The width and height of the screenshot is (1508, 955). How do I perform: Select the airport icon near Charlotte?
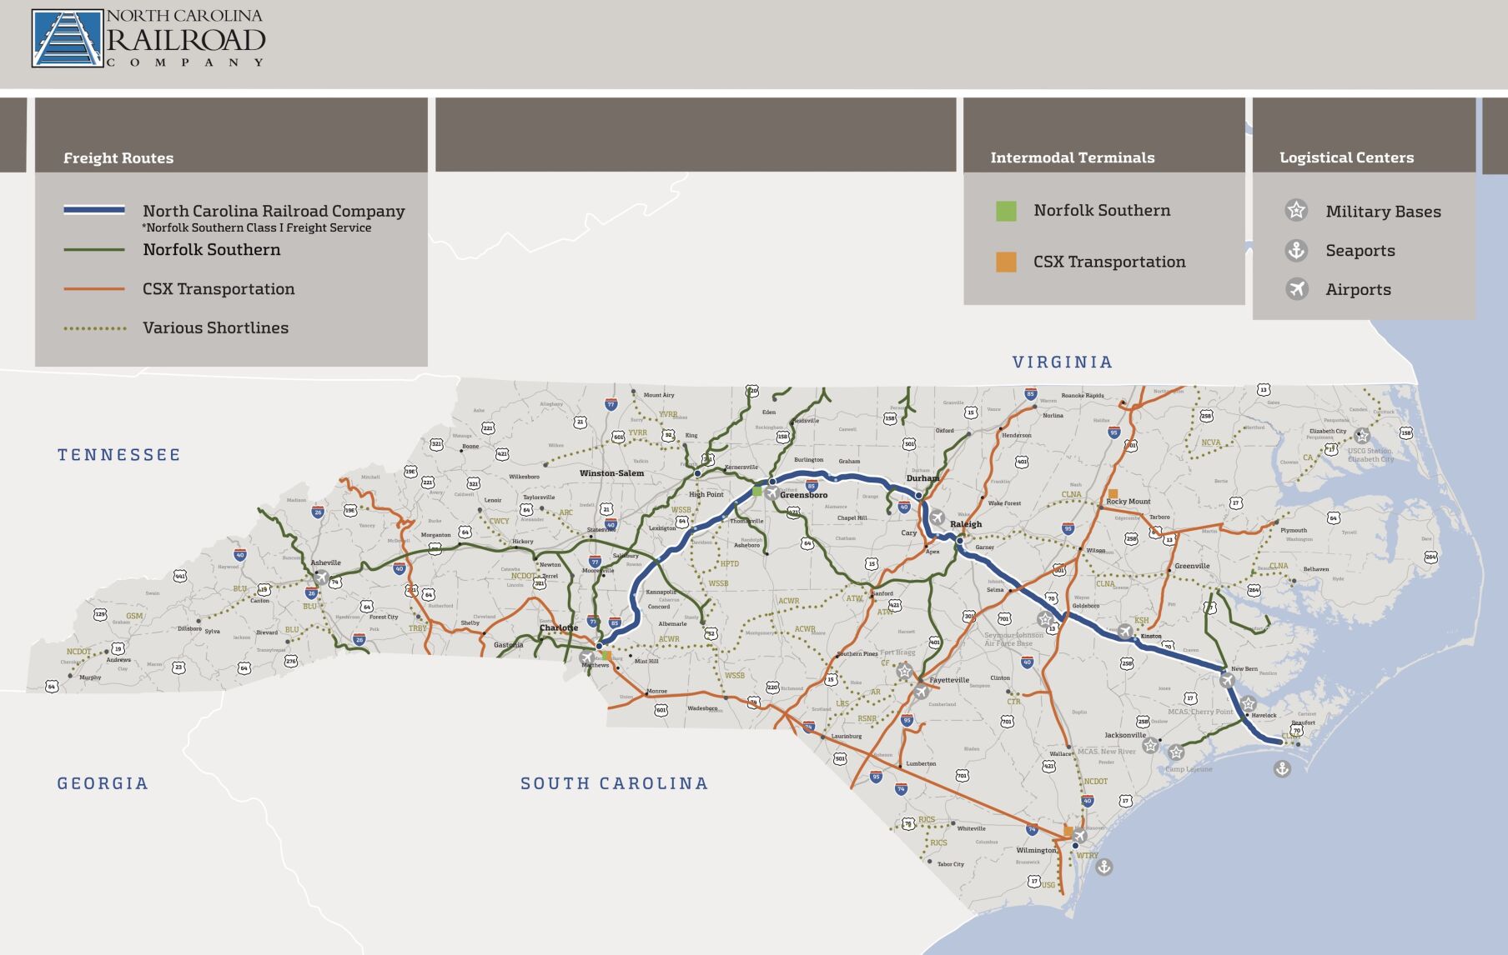pyautogui.click(x=587, y=658)
